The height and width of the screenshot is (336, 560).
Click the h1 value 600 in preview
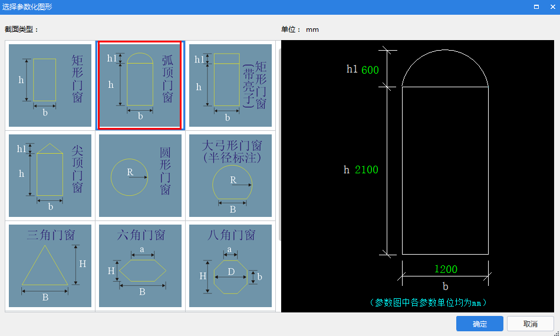click(x=370, y=70)
